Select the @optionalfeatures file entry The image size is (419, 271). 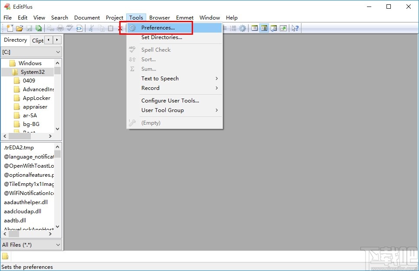pos(29,175)
